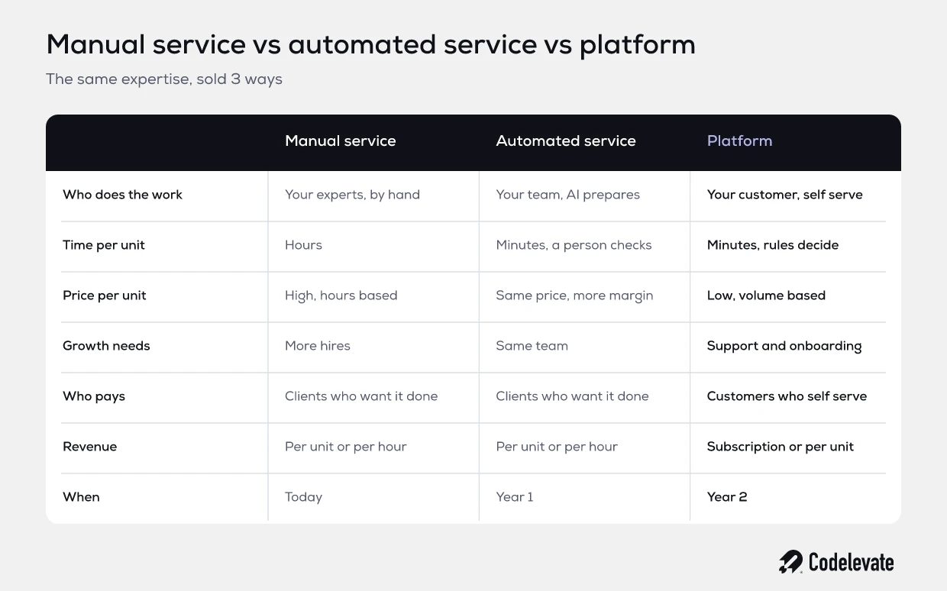This screenshot has height=591, width=947.
Task: Select cell 'Support and onboarding'
Action: pyautogui.click(x=784, y=346)
